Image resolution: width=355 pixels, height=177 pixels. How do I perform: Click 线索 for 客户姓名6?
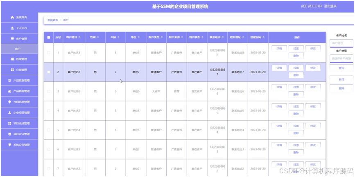click(296, 87)
